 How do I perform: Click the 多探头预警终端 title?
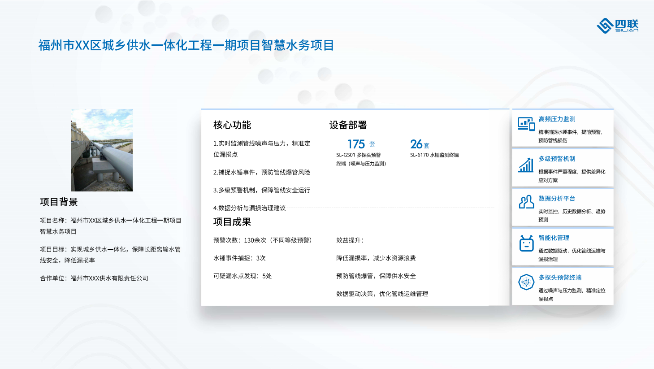coord(560,278)
